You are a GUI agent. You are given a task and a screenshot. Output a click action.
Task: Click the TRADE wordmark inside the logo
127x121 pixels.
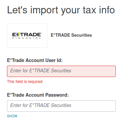(x=31, y=35)
